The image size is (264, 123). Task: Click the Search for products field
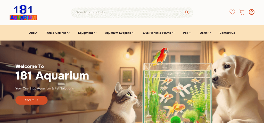132,12
